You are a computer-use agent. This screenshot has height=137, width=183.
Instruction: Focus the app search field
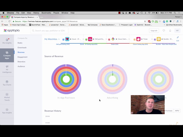pos(49,31)
